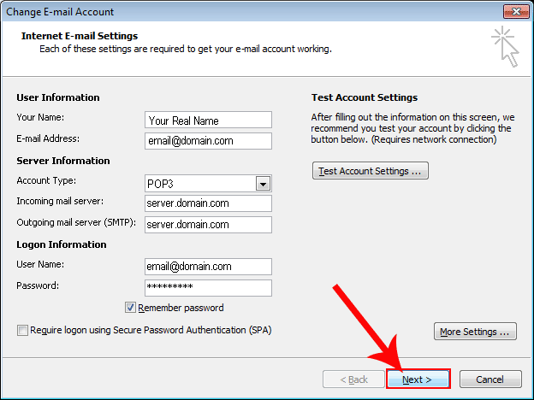Screen dimensions: 534x400
Task: Click the Incoming mail server field
Action: [x=208, y=203]
